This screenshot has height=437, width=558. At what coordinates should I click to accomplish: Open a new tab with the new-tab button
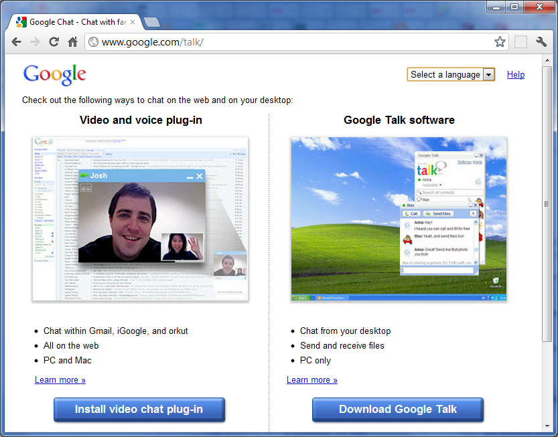point(152,22)
